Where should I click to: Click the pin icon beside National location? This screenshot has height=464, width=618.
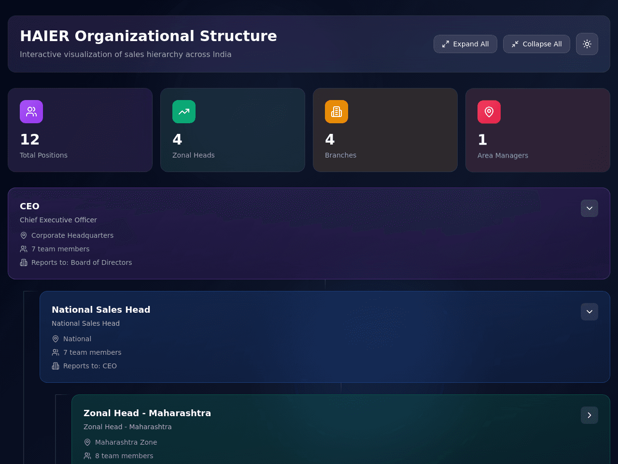(56, 339)
